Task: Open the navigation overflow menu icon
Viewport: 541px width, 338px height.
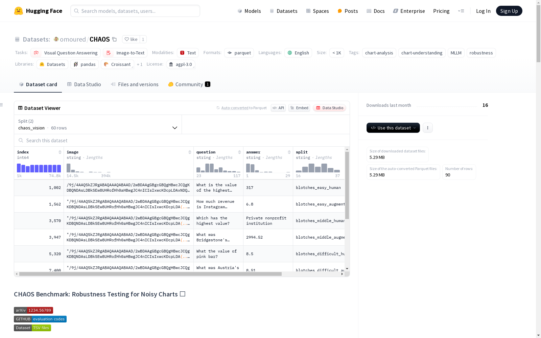Action: click(461, 11)
